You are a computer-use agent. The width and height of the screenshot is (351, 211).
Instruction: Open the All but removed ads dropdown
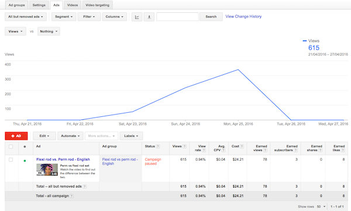pyautogui.click(x=26, y=17)
